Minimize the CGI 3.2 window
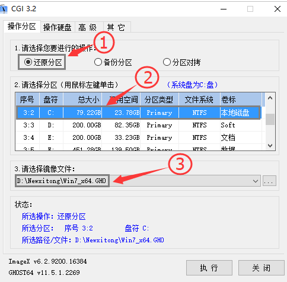Screen dimensions: 287x282 tap(224, 9)
